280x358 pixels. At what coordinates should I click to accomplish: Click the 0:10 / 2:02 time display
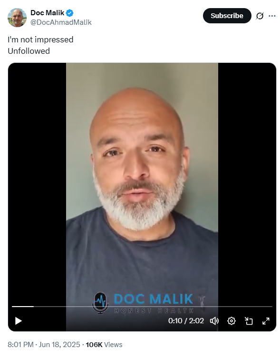click(x=186, y=321)
